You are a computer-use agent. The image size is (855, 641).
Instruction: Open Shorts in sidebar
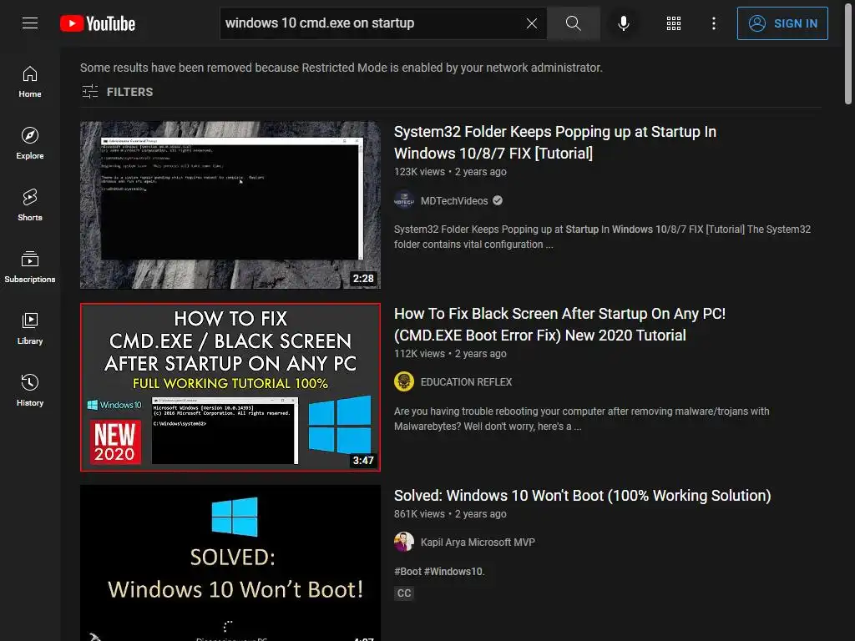coord(30,205)
